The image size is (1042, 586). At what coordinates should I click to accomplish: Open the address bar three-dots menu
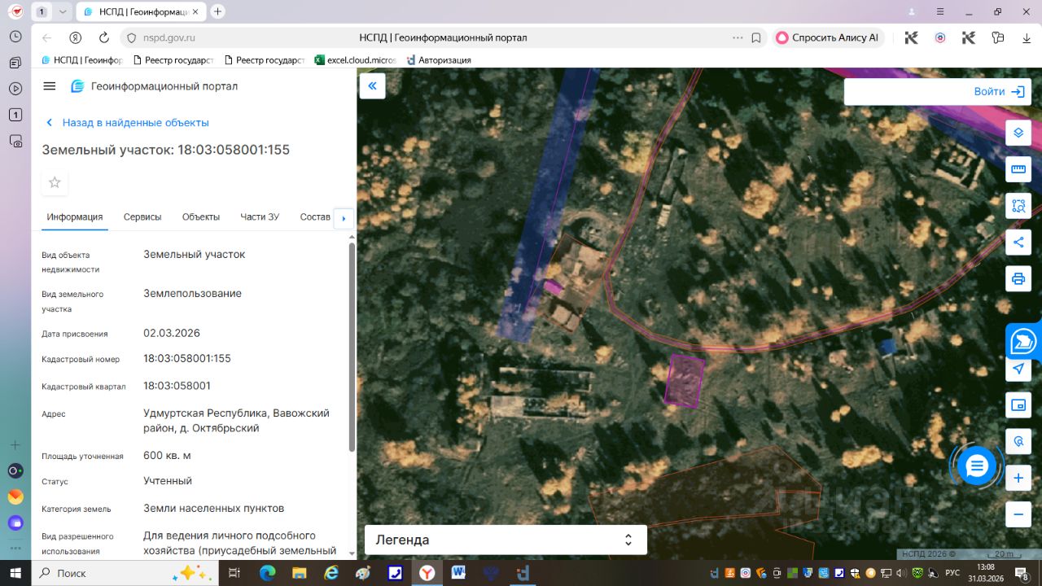pos(738,37)
